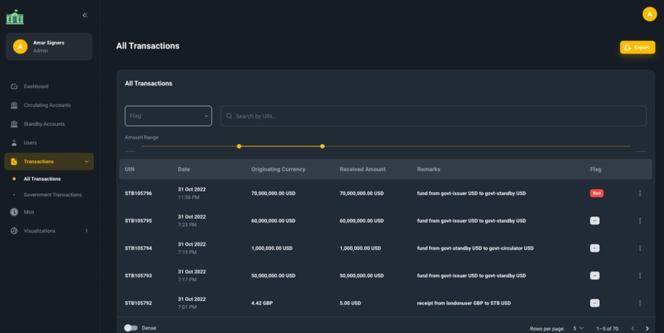Click UIN STB105793
This screenshot has width=664, height=333.
[138, 275]
